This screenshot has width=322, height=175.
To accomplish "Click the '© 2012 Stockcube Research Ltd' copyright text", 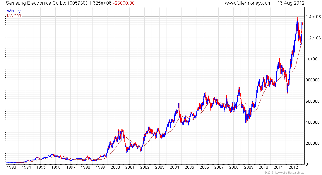I will pos(285,173).
